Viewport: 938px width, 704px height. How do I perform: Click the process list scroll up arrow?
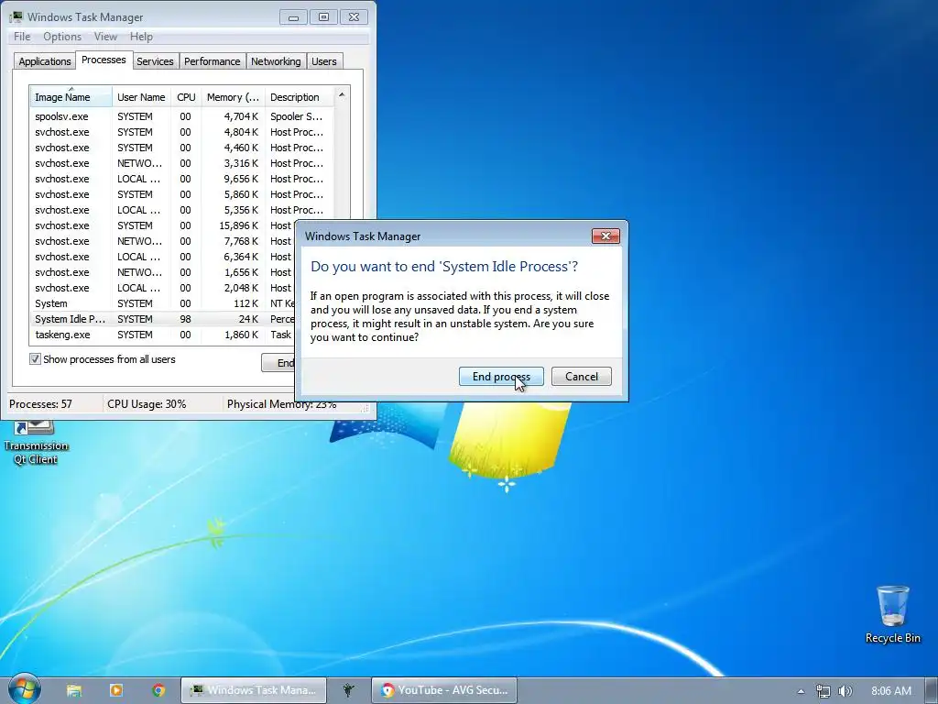point(342,94)
